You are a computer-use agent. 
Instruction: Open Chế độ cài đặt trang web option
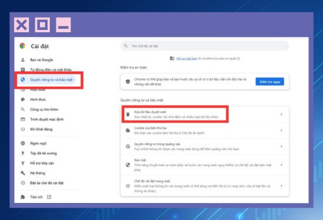click(x=204, y=186)
